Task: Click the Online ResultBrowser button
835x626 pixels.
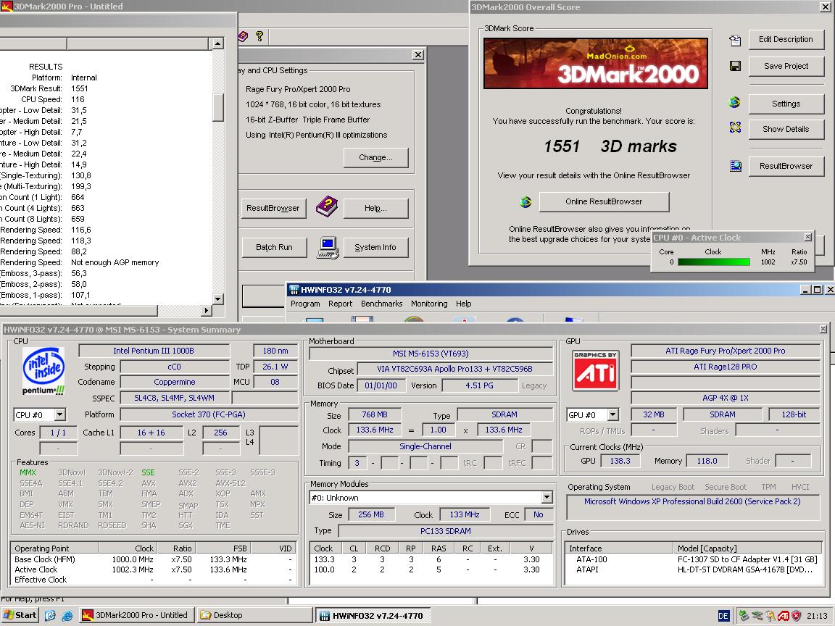Action: 604,201
